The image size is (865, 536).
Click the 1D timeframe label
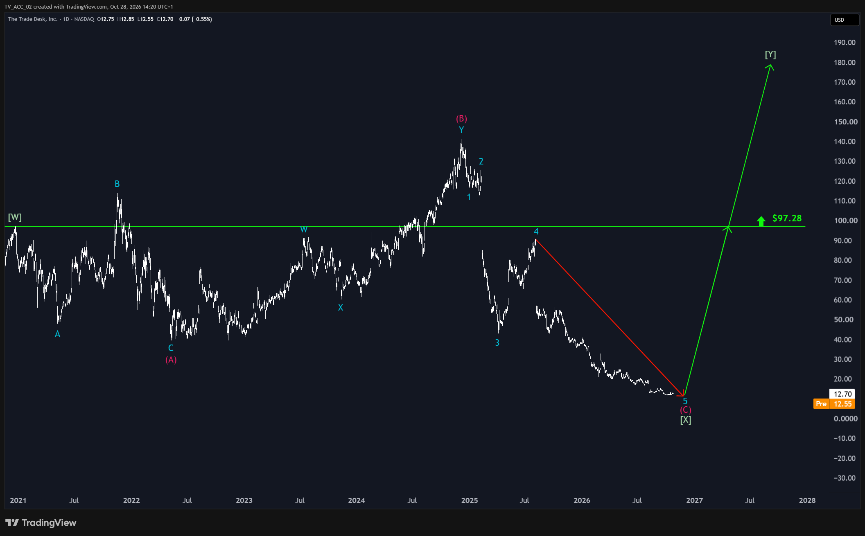click(x=66, y=19)
